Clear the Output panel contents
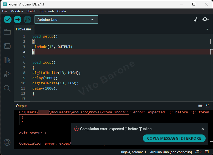The width and height of the screenshot is (213, 155). [x=200, y=106]
